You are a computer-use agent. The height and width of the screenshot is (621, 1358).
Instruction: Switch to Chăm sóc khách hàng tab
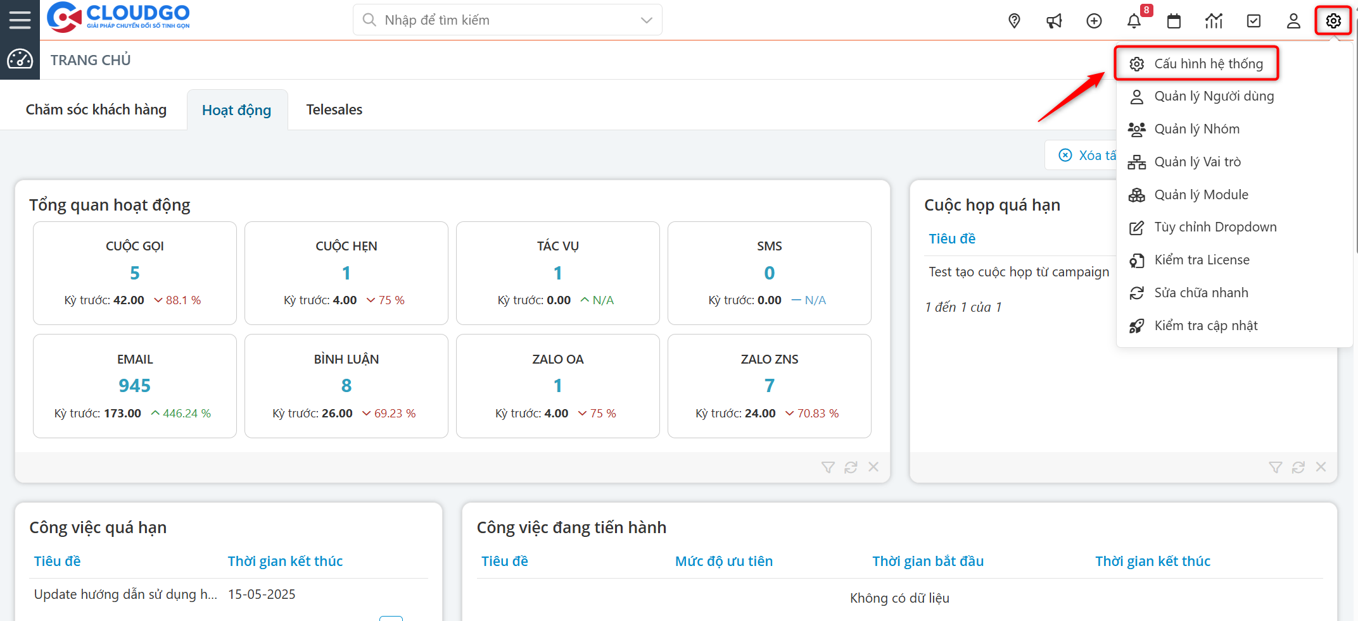click(x=96, y=110)
